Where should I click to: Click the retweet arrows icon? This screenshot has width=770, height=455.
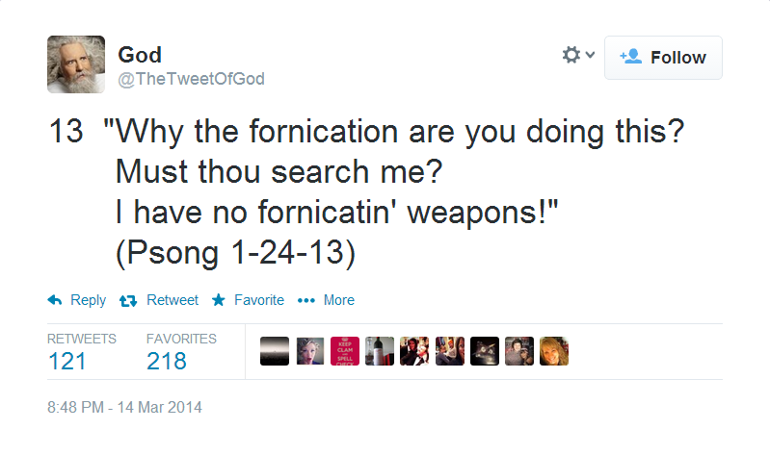128,300
